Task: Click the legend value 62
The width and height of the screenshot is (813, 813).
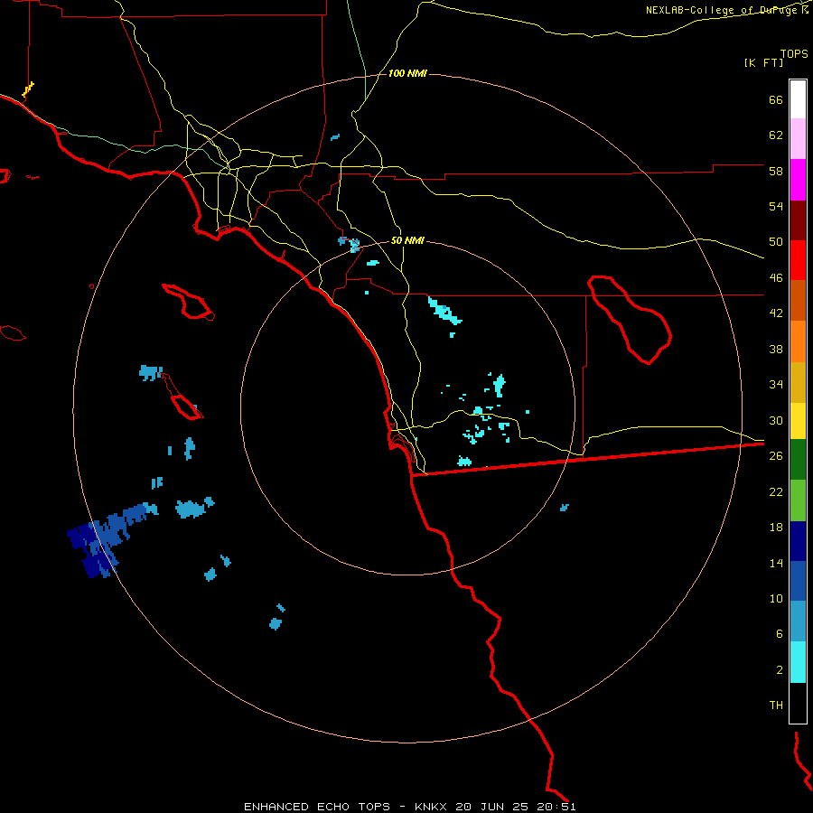Action: [776, 135]
